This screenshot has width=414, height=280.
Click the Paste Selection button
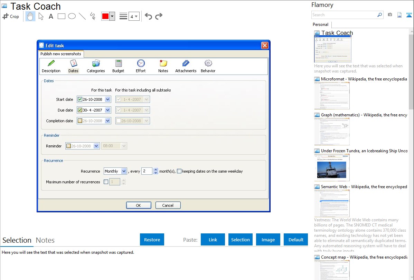(x=241, y=240)
